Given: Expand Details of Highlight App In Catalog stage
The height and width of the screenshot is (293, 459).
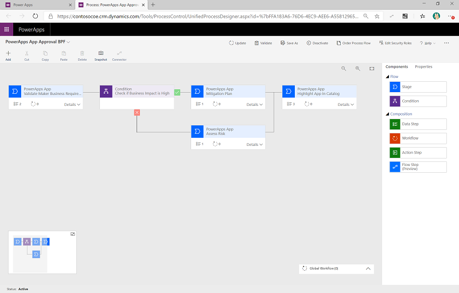Looking at the screenshot, I should 346,105.
